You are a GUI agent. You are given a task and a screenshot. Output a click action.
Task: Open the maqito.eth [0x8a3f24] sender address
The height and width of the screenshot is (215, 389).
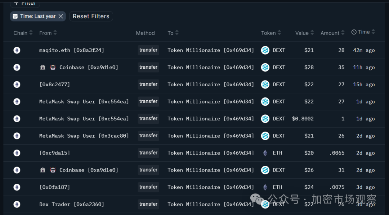point(72,50)
